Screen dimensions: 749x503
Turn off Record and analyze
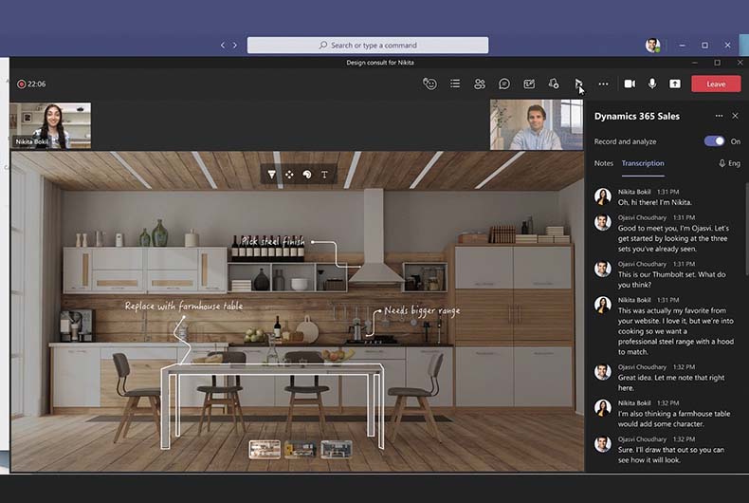coord(714,141)
